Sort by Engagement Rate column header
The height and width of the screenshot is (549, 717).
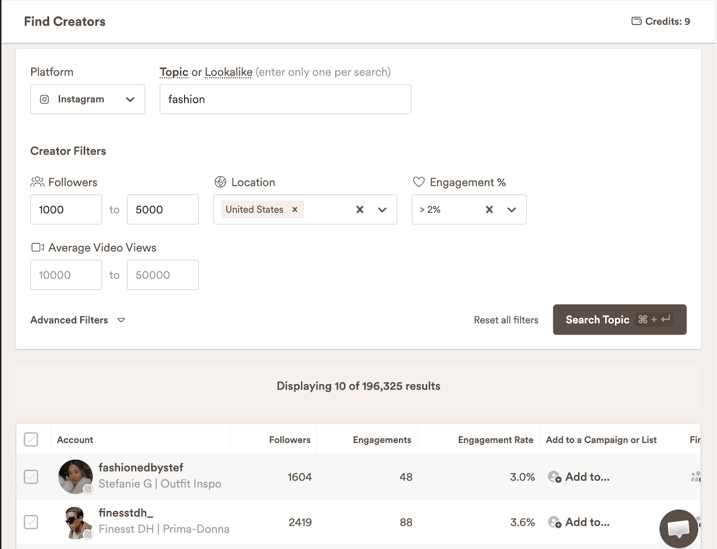[495, 440]
